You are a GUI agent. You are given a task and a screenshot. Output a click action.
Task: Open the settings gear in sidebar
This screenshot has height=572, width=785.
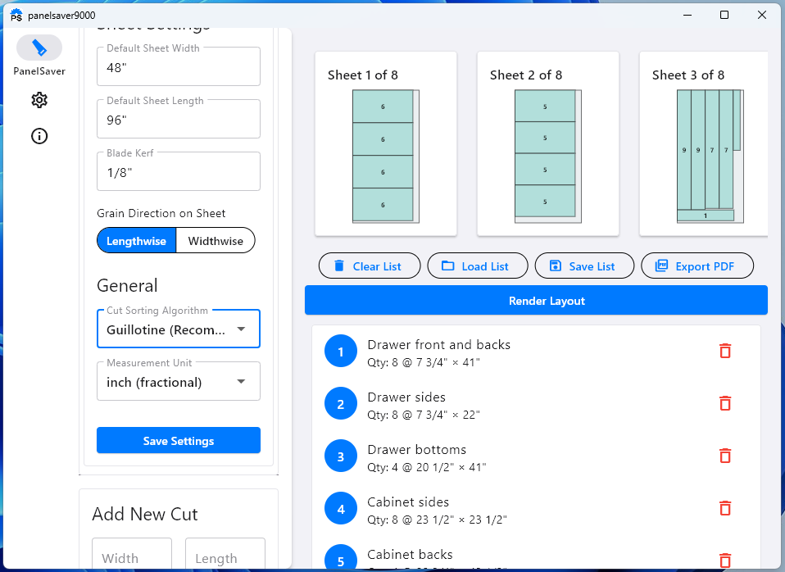[39, 100]
